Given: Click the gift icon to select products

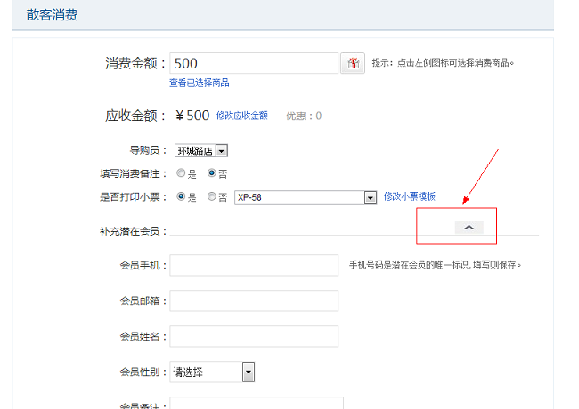Looking at the screenshot, I should coord(353,63).
